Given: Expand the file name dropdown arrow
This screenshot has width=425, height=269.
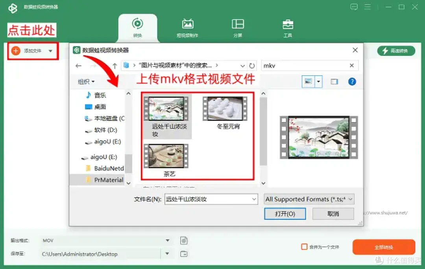Looking at the screenshot, I should point(254,199).
